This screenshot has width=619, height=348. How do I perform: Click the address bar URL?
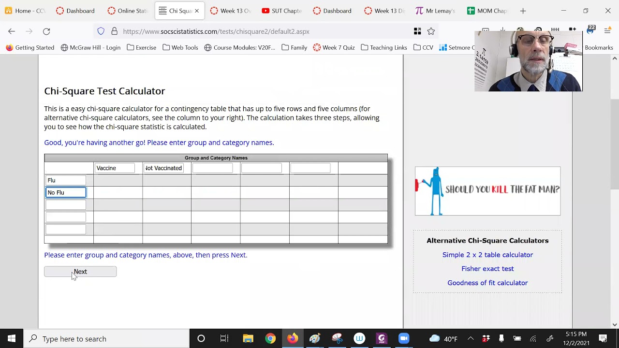[216, 31]
